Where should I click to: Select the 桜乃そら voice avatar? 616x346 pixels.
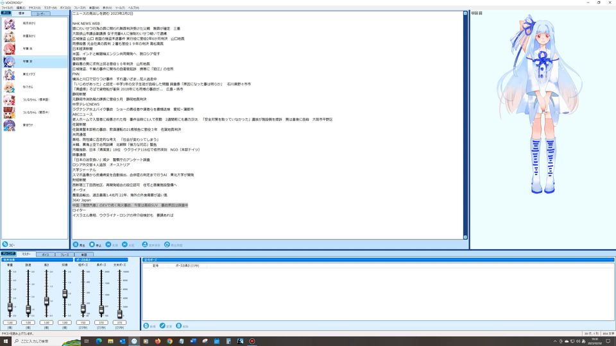10,87
